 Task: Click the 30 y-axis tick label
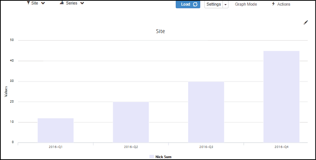click(12, 81)
